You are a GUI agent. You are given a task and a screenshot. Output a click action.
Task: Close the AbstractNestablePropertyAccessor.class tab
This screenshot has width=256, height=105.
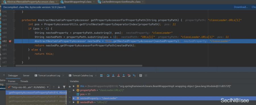pos(57,2)
